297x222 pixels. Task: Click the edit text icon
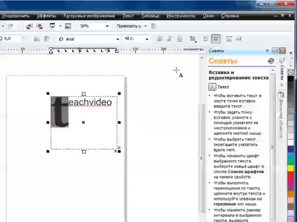pyautogui.click(x=239, y=39)
